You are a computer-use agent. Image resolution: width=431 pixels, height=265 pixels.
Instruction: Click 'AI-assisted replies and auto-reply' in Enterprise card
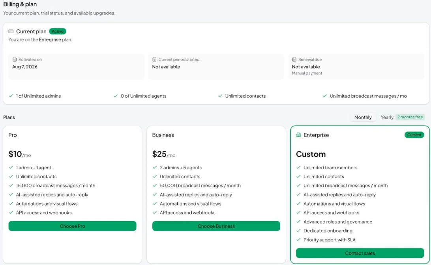click(339, 194)
